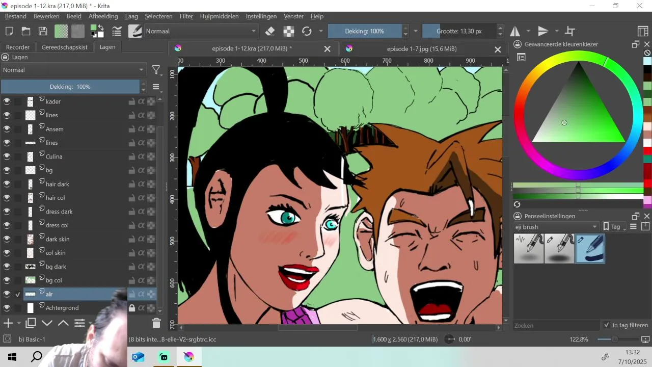This screenshot has width=652, height=367.
Task: Click the open file folder icon
Action: [x=25, y=31]
